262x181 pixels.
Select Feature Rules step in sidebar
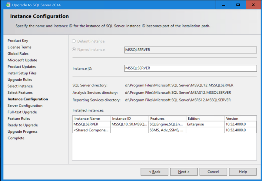tap(19, 119)
